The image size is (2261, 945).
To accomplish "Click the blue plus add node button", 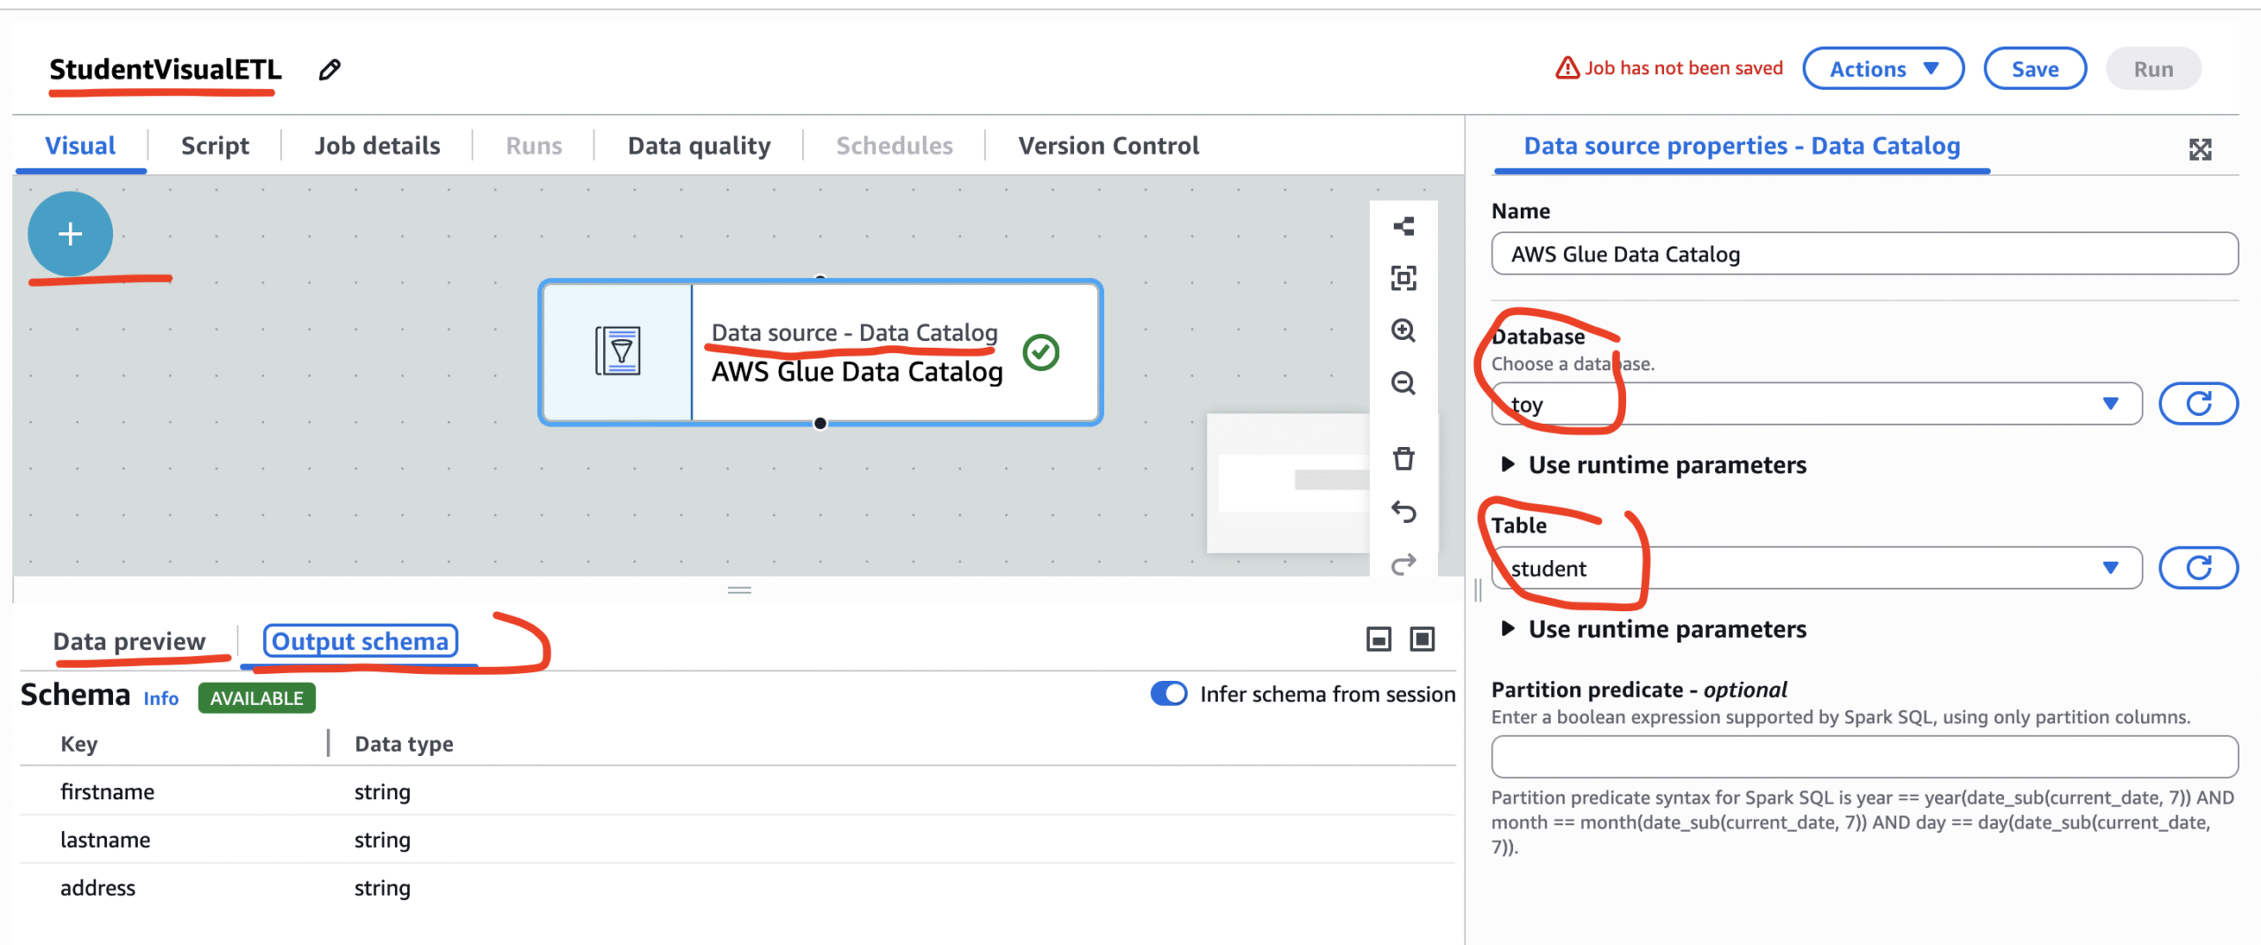I will (71, 234).
